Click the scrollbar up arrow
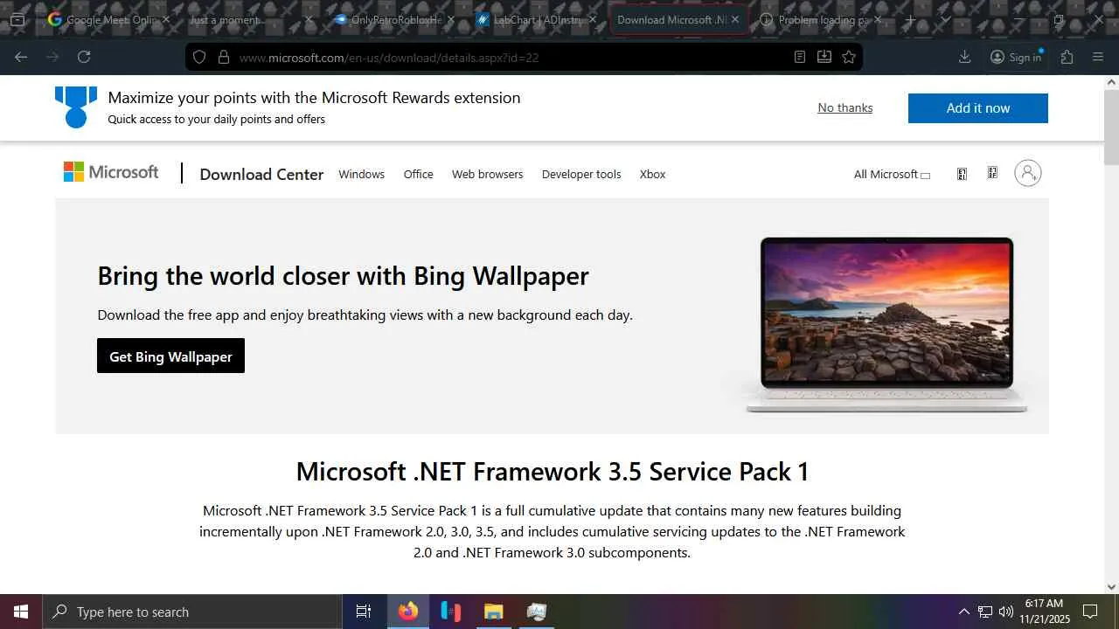 point(1112,82)
